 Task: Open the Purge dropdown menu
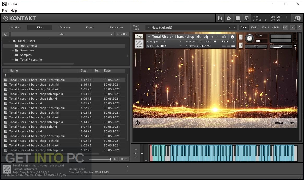(228, 42)
